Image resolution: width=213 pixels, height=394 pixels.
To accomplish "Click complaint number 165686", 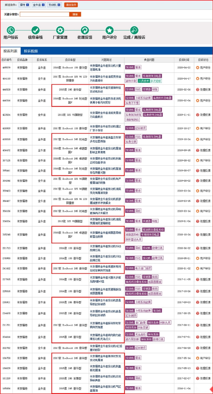I will (x=6, y=388).
